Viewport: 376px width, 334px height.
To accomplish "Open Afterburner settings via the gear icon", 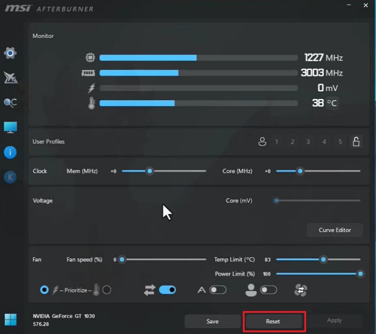I will coord(11,53).
